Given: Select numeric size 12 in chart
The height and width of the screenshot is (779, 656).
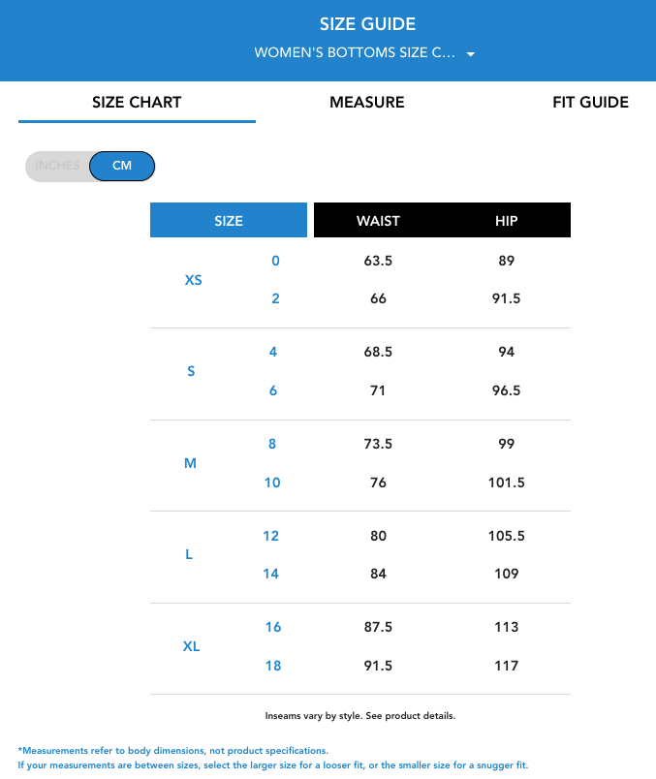Looking at the screenshot, I should click(x=270, y=535).
